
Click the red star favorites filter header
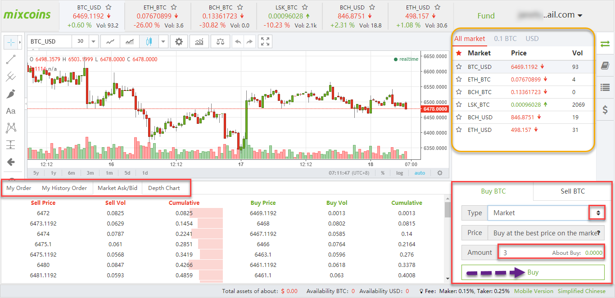point(459,53)
